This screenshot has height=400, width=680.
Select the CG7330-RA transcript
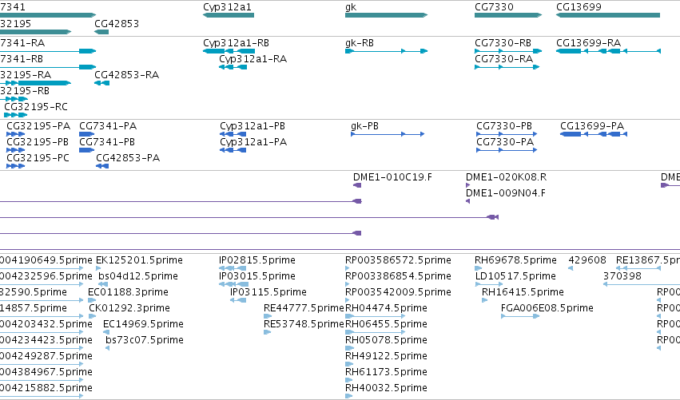pyautogui.click(x=507, y=67)
